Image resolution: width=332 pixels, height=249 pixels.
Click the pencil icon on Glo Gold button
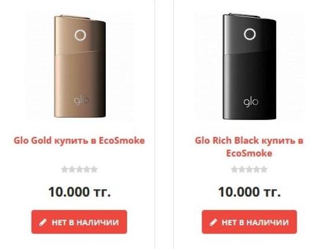[43, 223]
